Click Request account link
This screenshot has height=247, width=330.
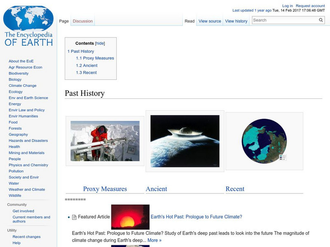pyautogui.click(x=310, y=6)
